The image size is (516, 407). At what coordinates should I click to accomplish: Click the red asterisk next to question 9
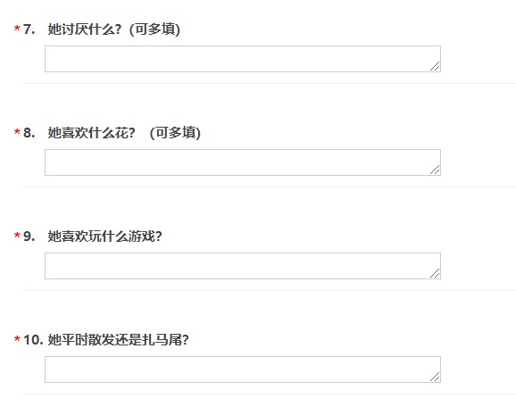(17, 236)
